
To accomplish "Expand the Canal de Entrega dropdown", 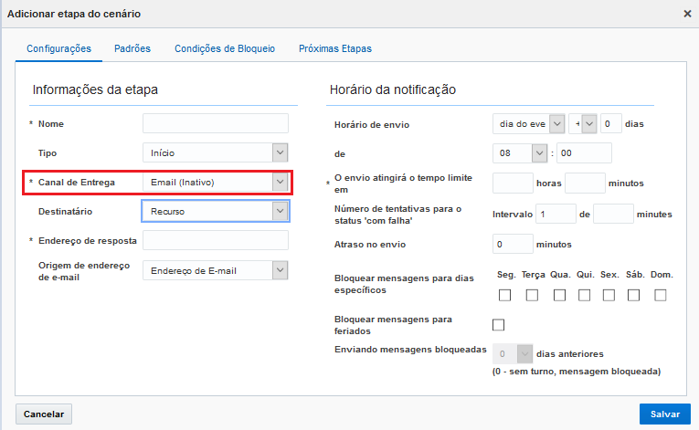I will (280, 182).
